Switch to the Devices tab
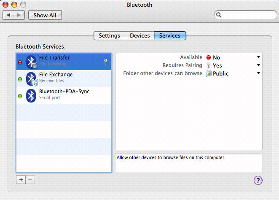 tap(139, 35)
